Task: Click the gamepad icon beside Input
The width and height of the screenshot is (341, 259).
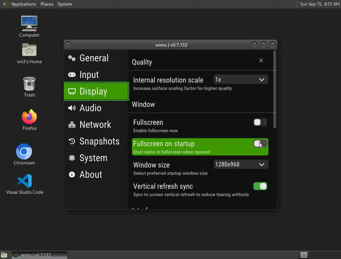Action: click(x=72, y=75)
